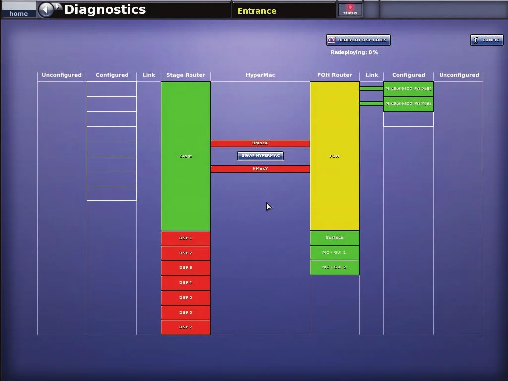Image resolution: width=508 pixels, height=381 pixels.
Task: Click the FOH Router column header
Action: [334, 75]
